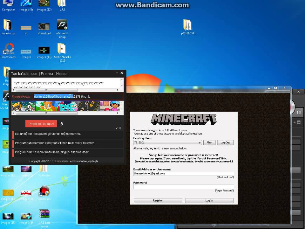
Task: Click 'Programdaki hesaplar haftalık olarak güncellenmektedir' notice
Action: (x=52, y=152)
